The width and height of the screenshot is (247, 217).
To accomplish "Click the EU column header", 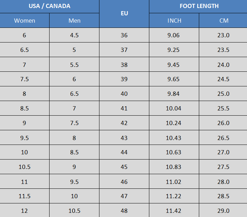I will click(124, 13).
